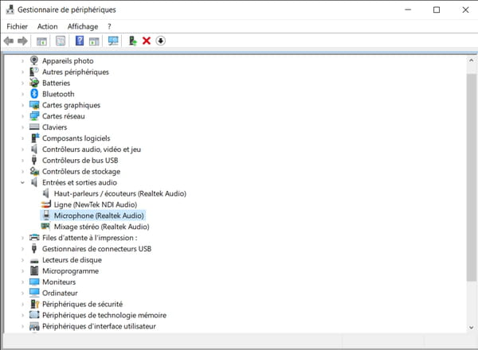Expand Périphériques de technologie mémoire arrow
This screenshot has height=350, width=478.
tap(22, 315)
